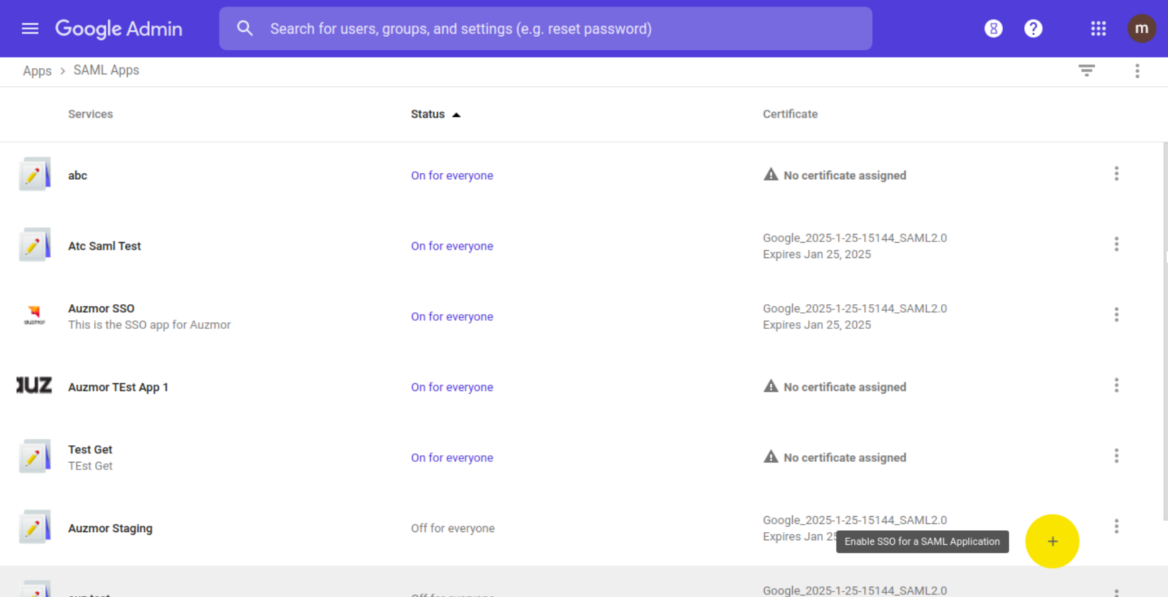Open the three-dot menu for Auzmor SSO

pyautogui.click(x=1116, y=315)
